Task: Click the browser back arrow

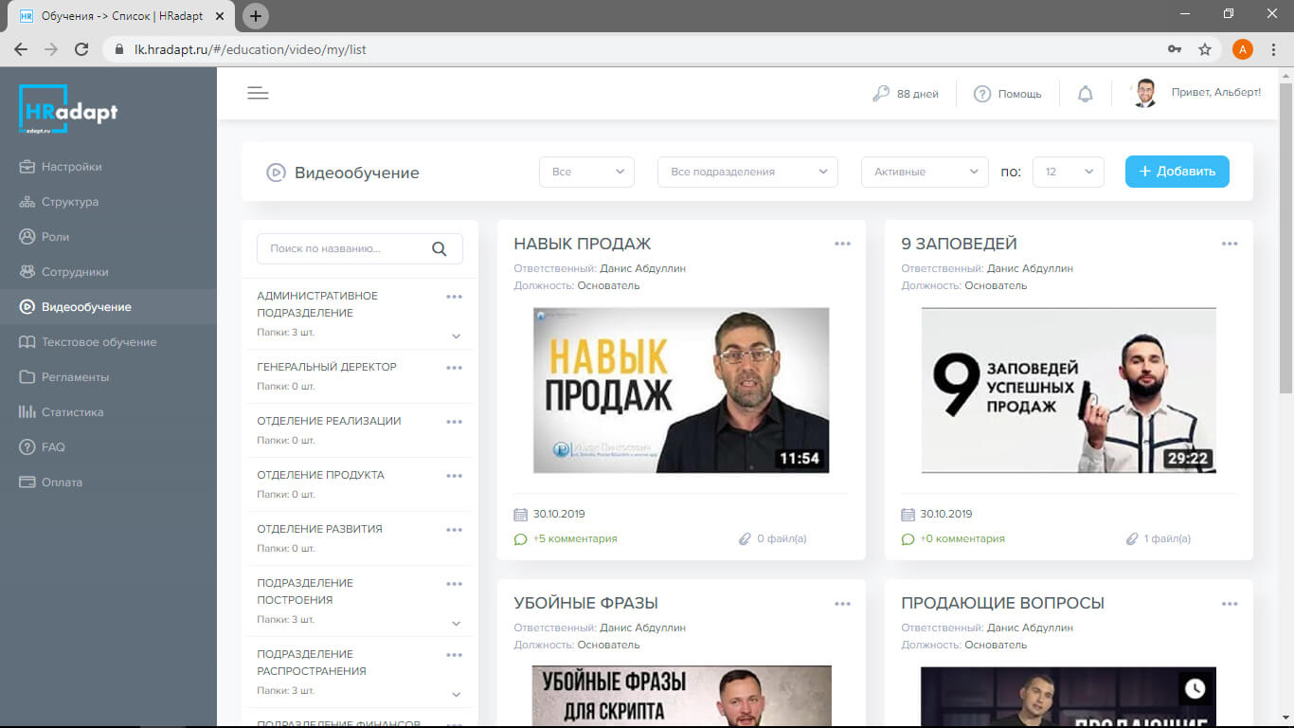Action: (21, 49)
